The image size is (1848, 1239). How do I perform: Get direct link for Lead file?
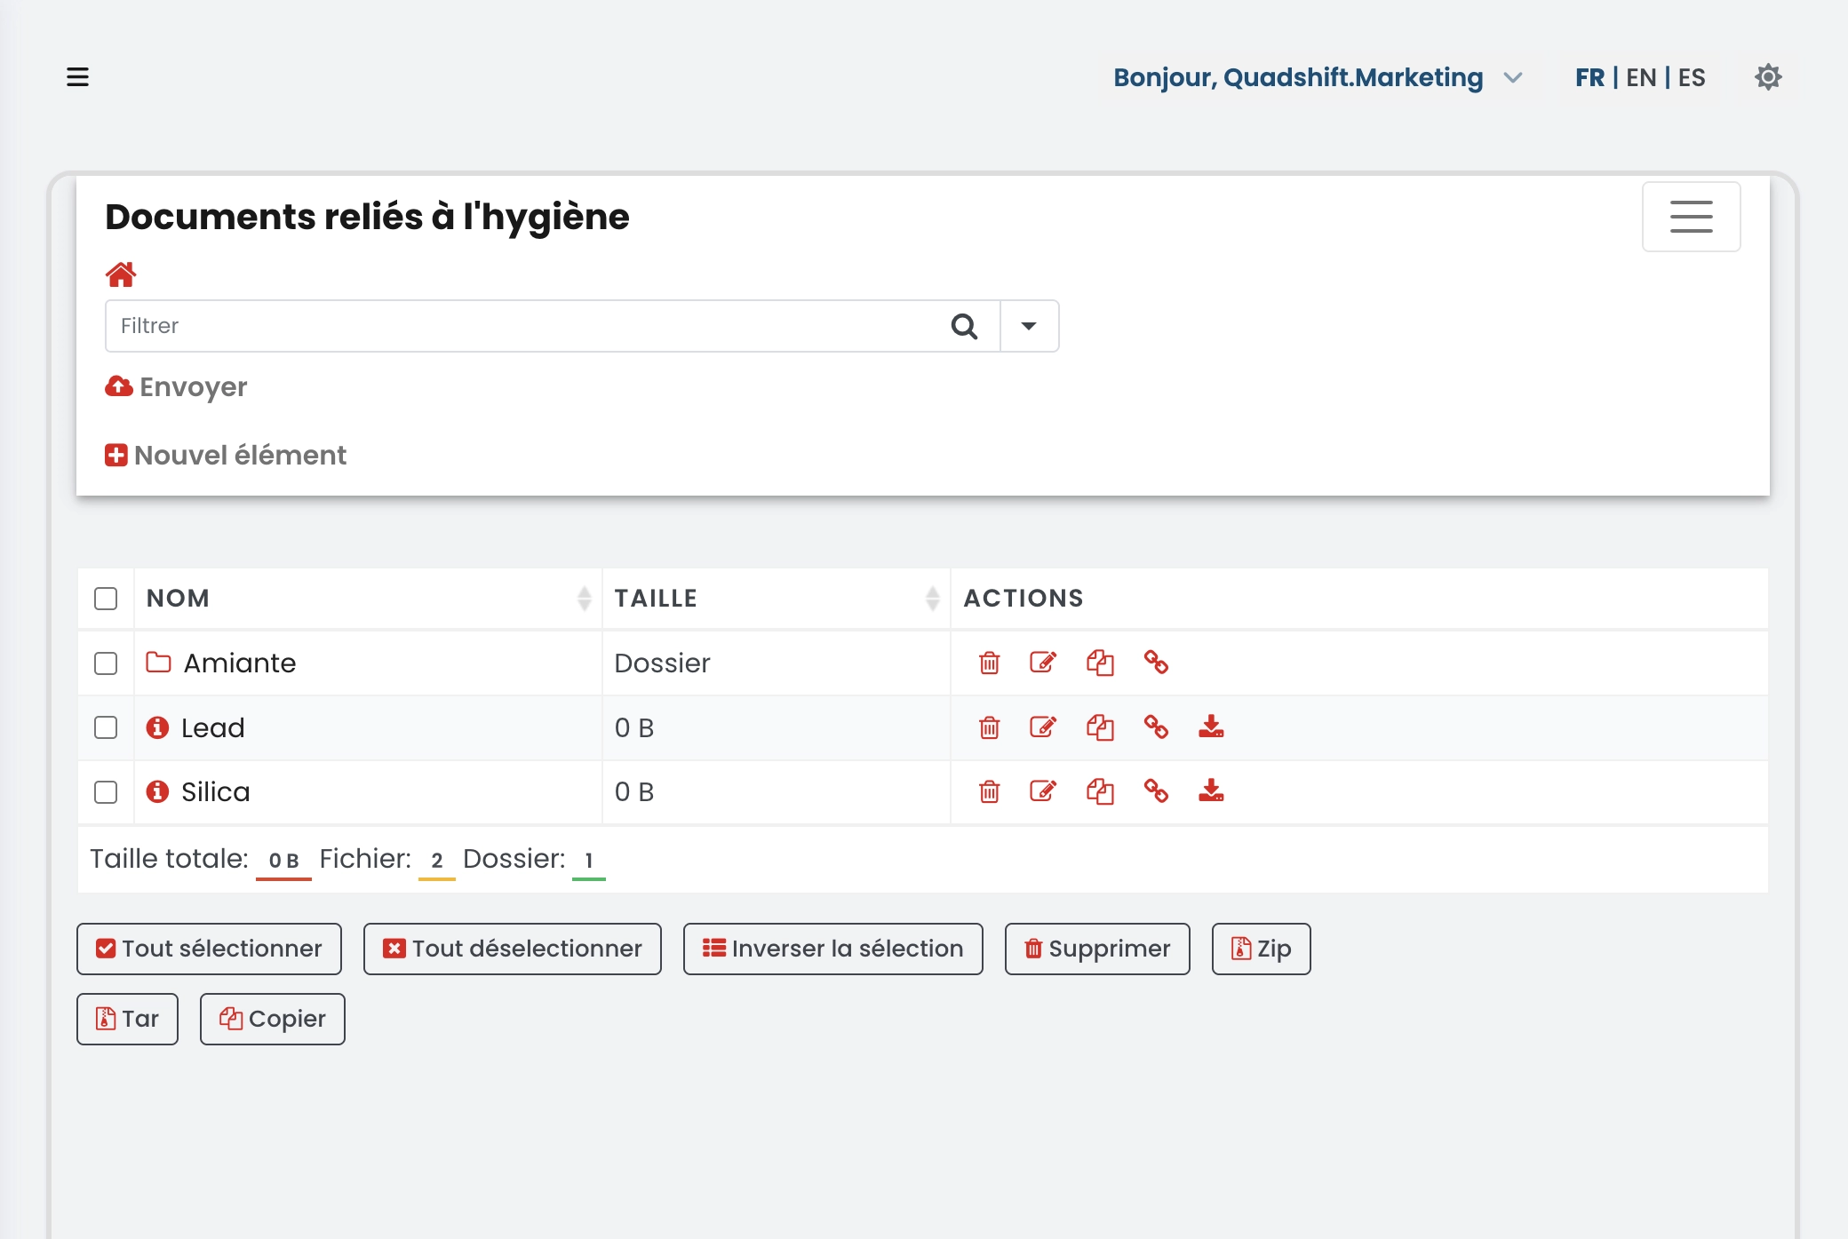pos(1156,727)
